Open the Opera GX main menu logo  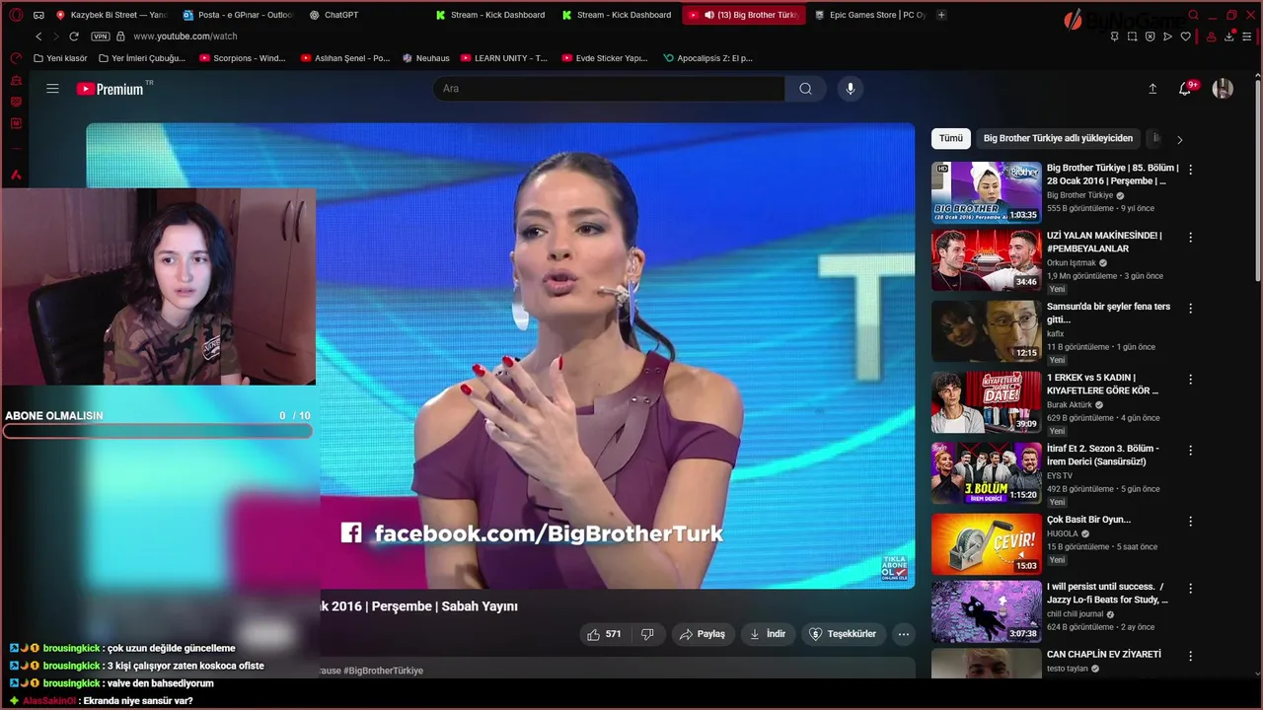(16, 15)
